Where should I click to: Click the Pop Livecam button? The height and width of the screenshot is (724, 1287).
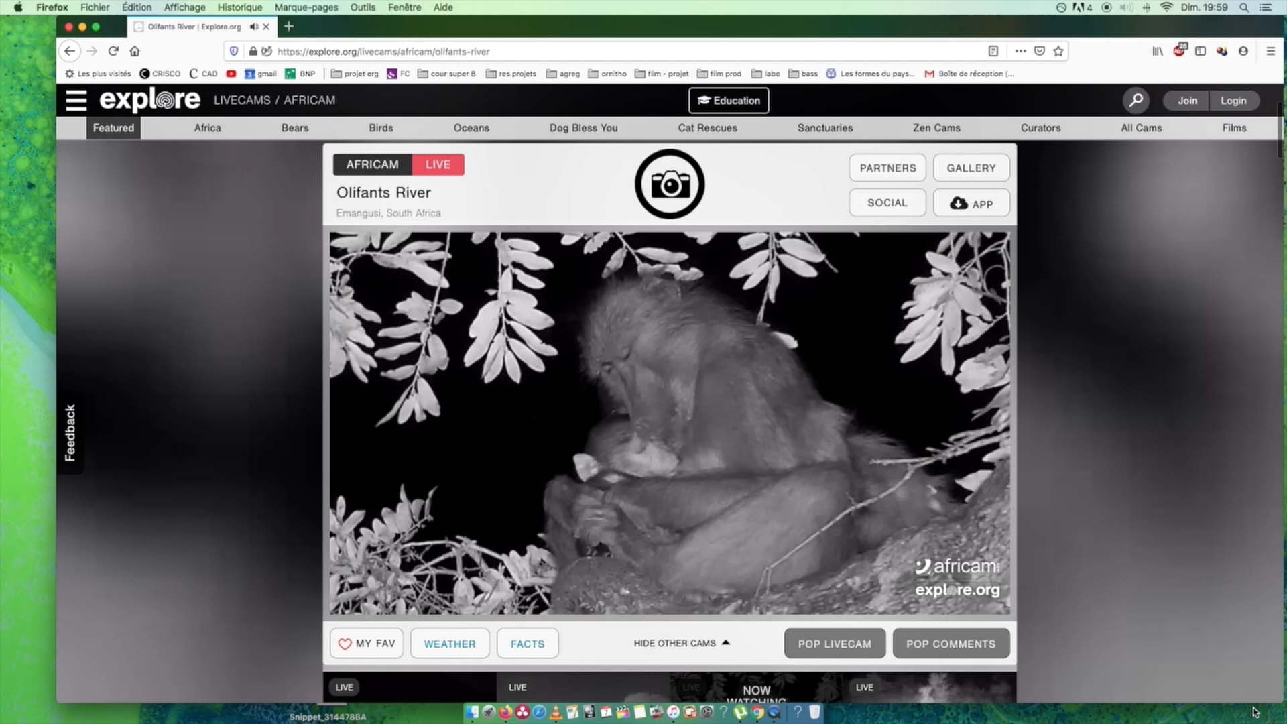(835, 644)
